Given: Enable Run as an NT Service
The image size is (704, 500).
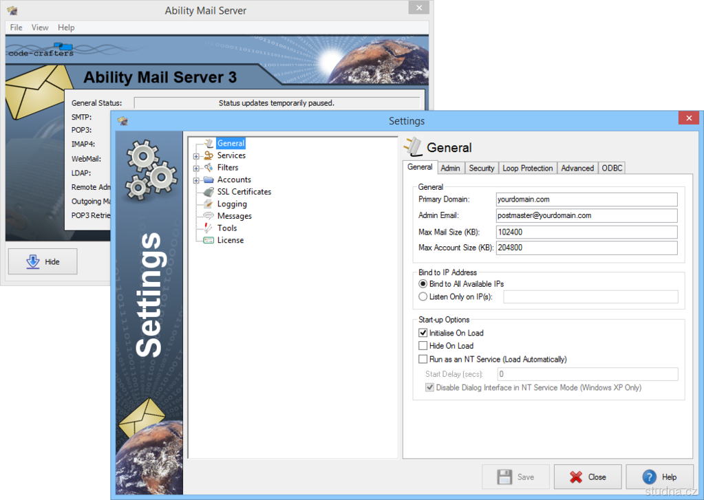Looking at the screenshot, I should pos(423,359).
